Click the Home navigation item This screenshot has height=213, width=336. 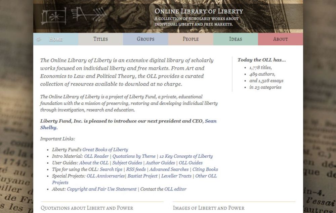55,39
